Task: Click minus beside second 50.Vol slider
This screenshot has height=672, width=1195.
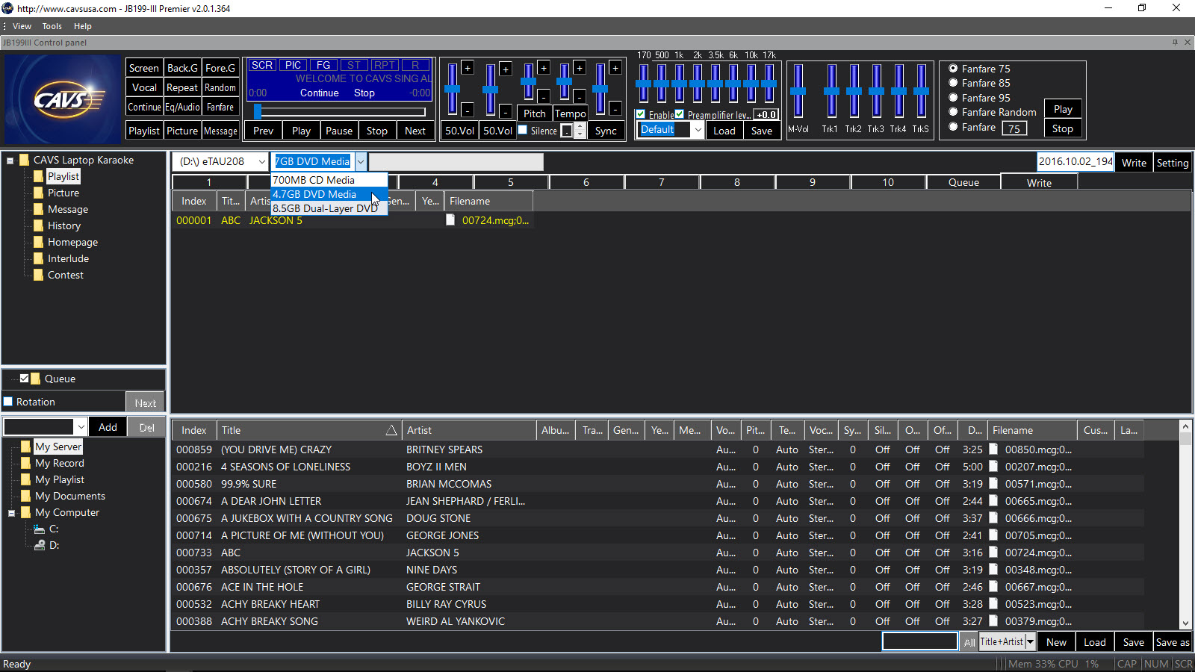Action: (506, 111)
